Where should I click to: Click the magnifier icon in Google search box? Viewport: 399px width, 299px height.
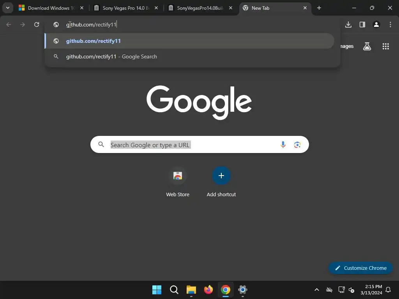pyautogui.click(x=101, y=144)
